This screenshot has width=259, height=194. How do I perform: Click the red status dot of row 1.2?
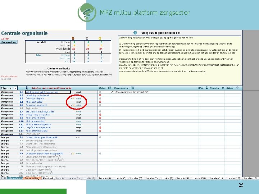coord(100,95)
